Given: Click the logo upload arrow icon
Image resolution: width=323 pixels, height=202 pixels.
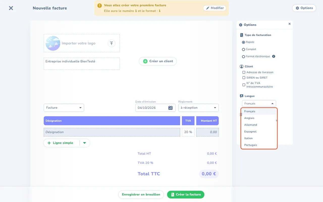Looking at the screenshot, I should [x=112, y=43].
